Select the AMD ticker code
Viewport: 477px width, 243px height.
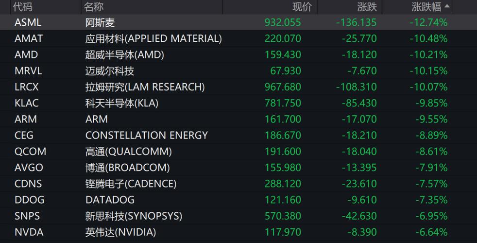(26, 55)
